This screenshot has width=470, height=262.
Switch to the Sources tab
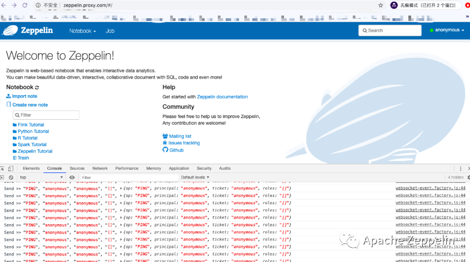click(77, 169)
